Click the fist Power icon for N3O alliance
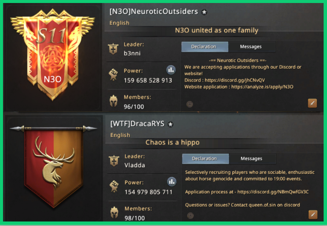This screenshot has width=327, height=226. click(113, 74)
